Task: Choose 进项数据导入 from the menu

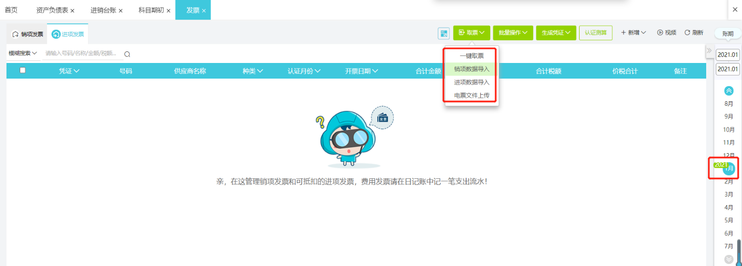Action: (472, 82)
